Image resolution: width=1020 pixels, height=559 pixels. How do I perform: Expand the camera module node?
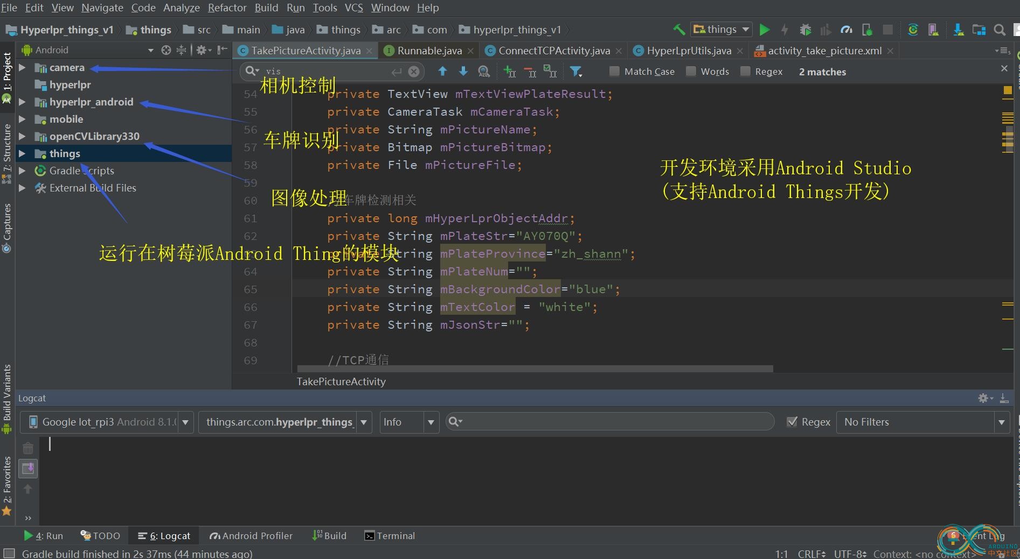(22, 68)
